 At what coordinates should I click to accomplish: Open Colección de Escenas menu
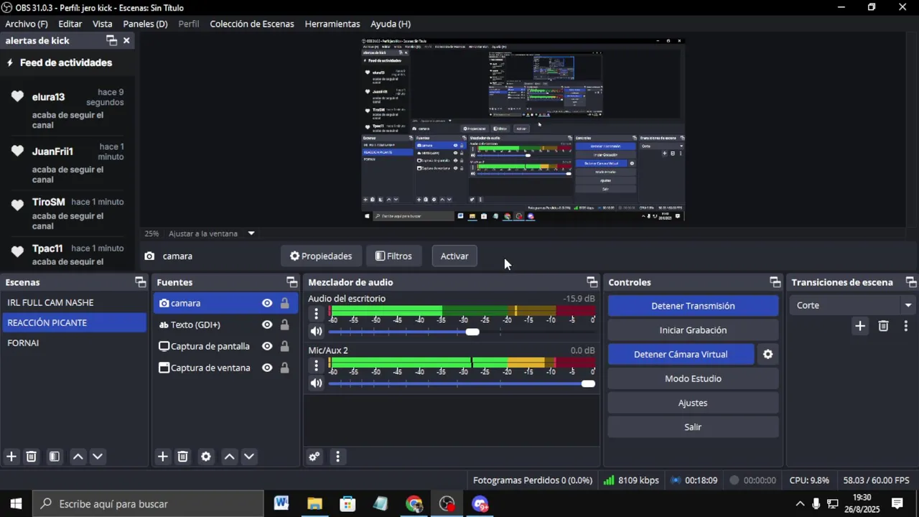pos(252,24)
